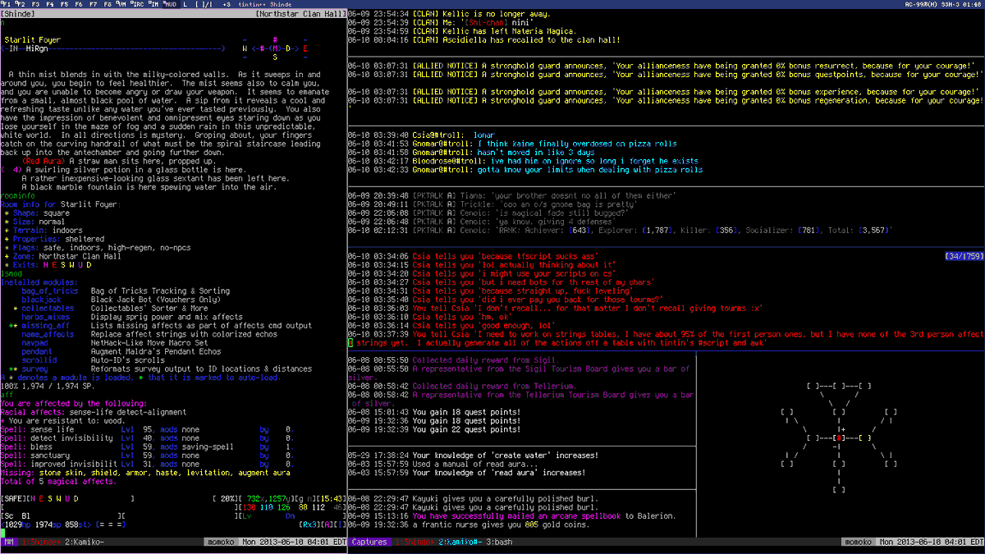Click the Captures session label in right tmux bar
The width and height of the screenshot is (985, 554).
pyautogui.click(x=369, y=543)
